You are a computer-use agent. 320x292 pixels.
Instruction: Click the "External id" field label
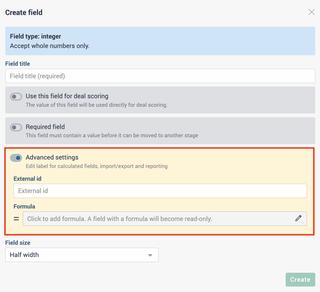click(x=28, y=179)
